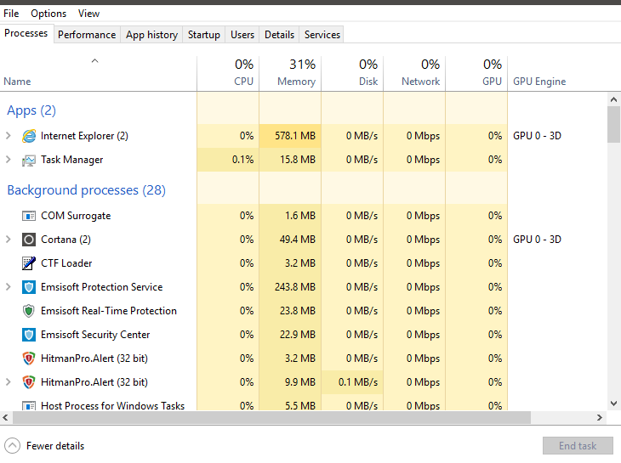Expand the Emsisoft Protection Service entry
Image resolution: width=621 pixels, height=463 pixels.
pyautogui.click(x=9, y=287)
